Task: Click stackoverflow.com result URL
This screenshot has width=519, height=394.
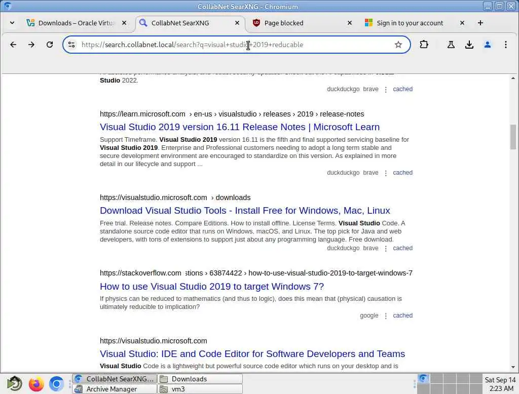Action: 256,273
